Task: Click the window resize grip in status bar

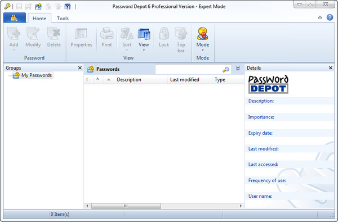Action: tap(332, 215)
